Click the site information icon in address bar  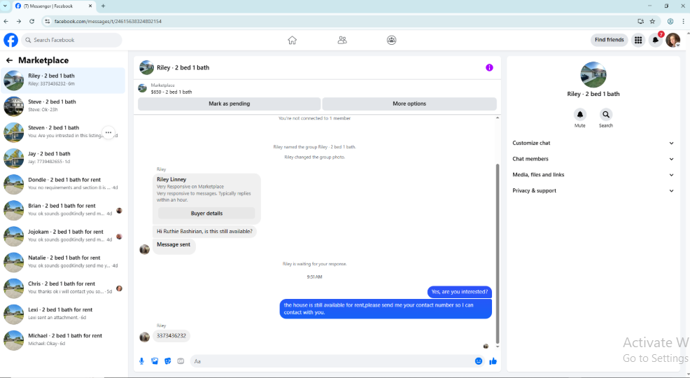(x=48, y=21)
